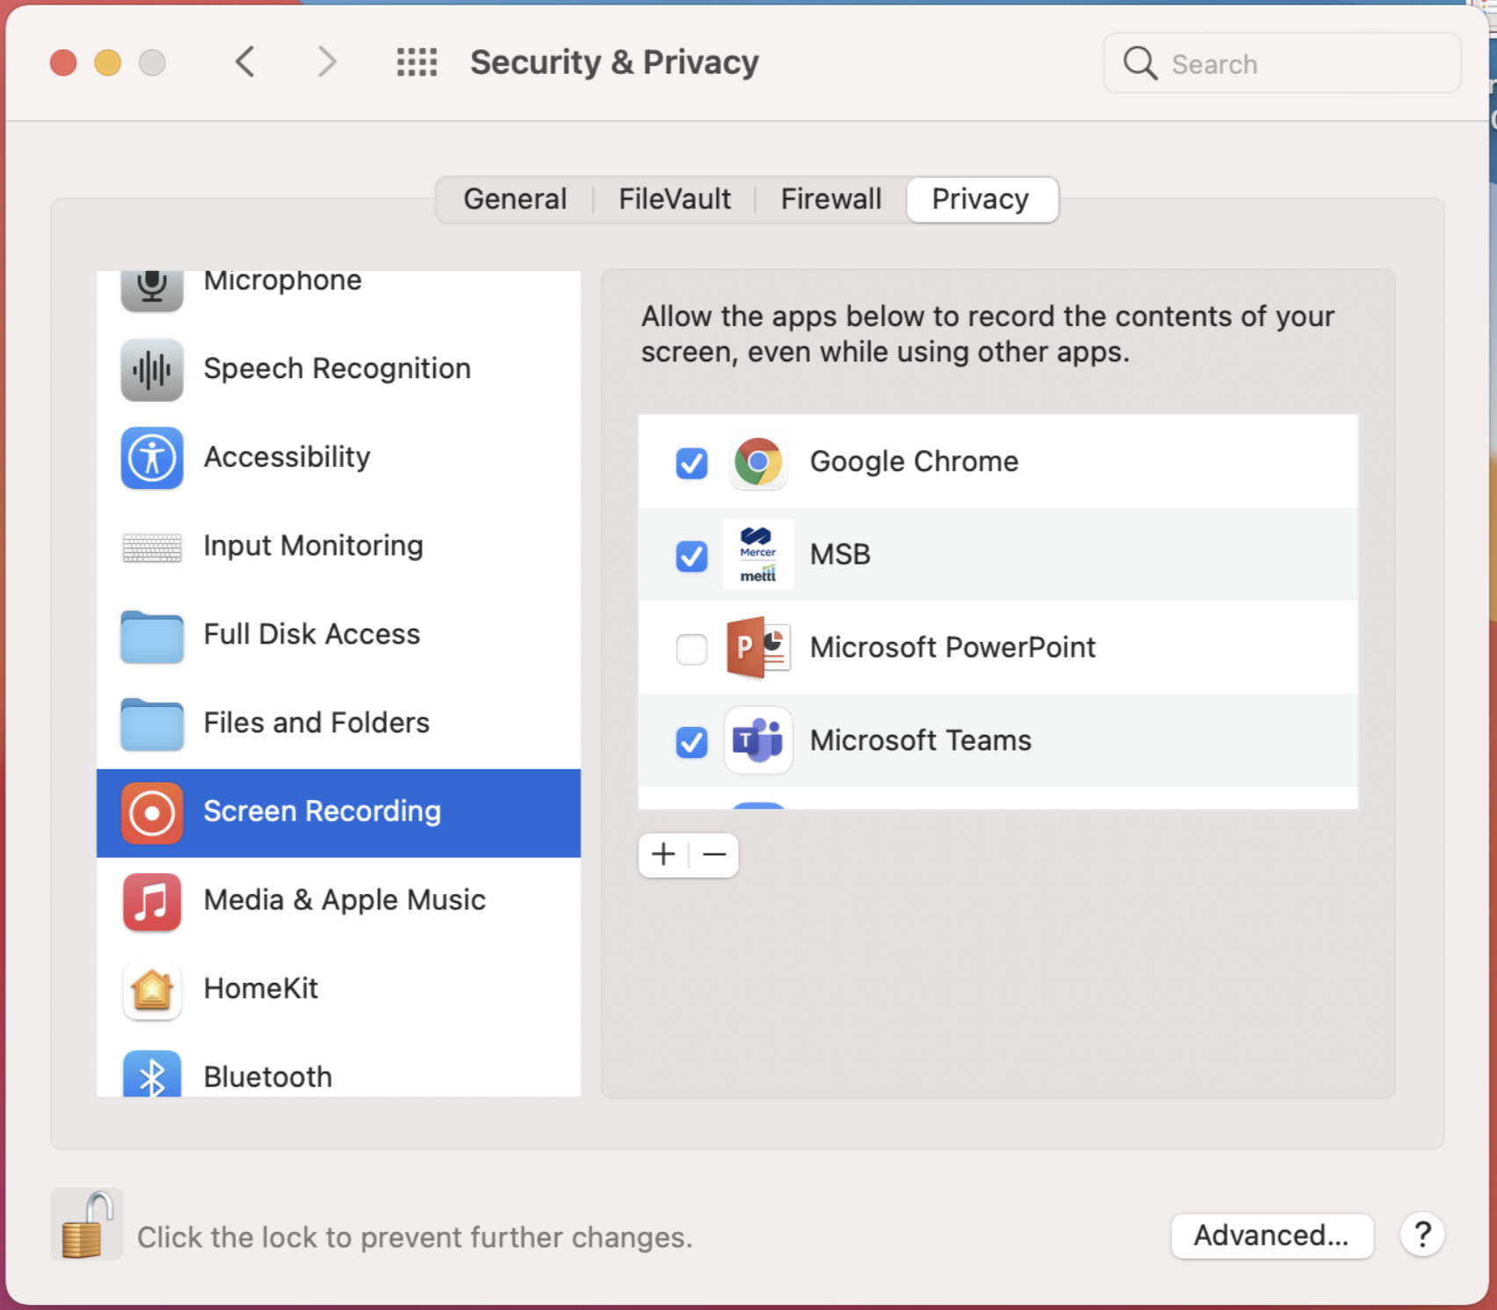Select Screen Recording in the sidebar

pyautogui.click(x=339, y=812)
